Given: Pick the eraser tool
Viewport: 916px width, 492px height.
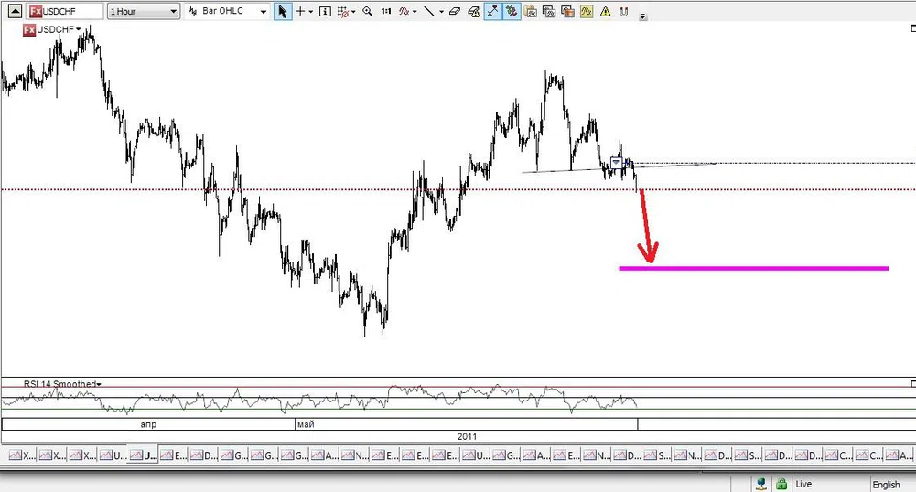Looking at the screenshot, I should point(455,11).
